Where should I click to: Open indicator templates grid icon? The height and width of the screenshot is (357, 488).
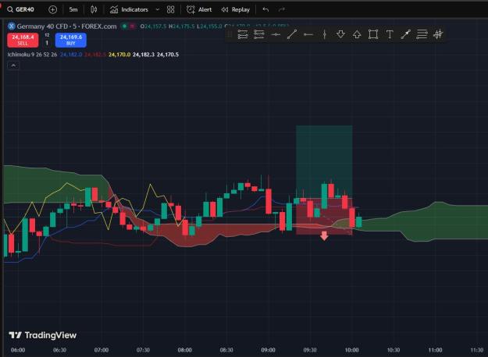point(170,9)
